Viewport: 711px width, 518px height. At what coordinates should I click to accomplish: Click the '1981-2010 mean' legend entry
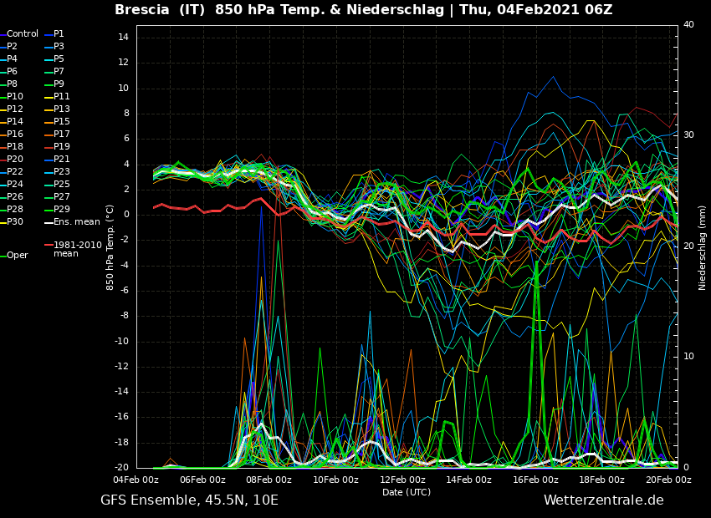pyautogui.click(x=73, y=250)
